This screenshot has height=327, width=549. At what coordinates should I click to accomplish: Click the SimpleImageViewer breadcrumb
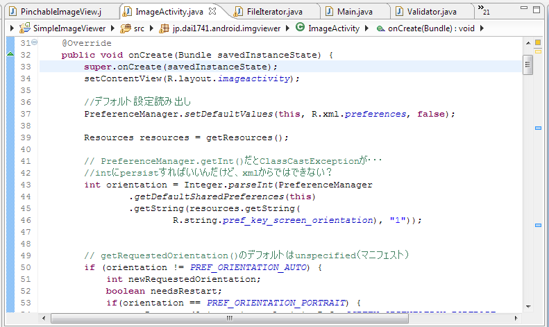click(69, 28)
